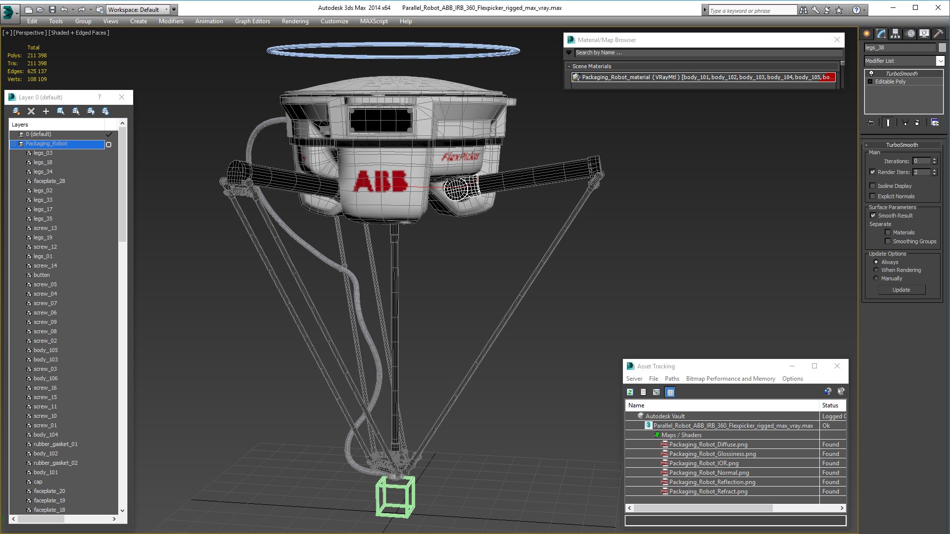Click Delete Layer X icon in Layer dialog
950x534 pixels.
31,111
